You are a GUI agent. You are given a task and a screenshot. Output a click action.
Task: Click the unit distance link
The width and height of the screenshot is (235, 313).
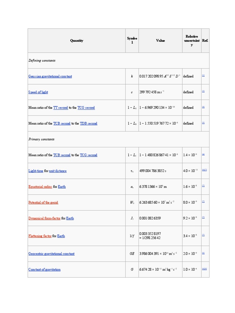[x=58, y=171]
